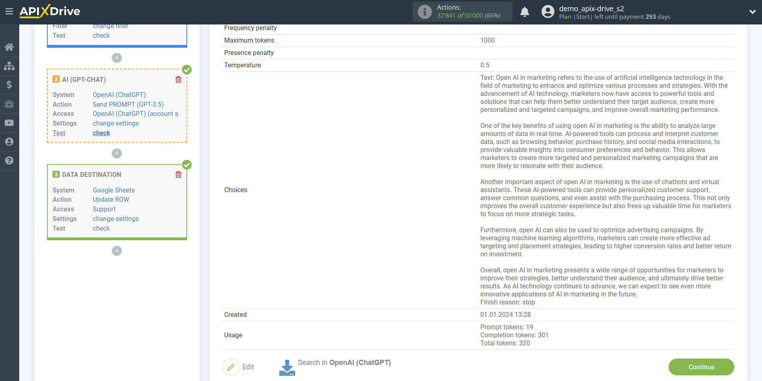Open the video tutorials sidebar icon
The height and width of the screenshot is (381, 762).
(9, 123)
